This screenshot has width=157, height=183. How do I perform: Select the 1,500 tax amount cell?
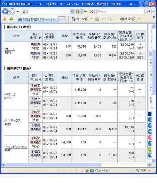110,155
